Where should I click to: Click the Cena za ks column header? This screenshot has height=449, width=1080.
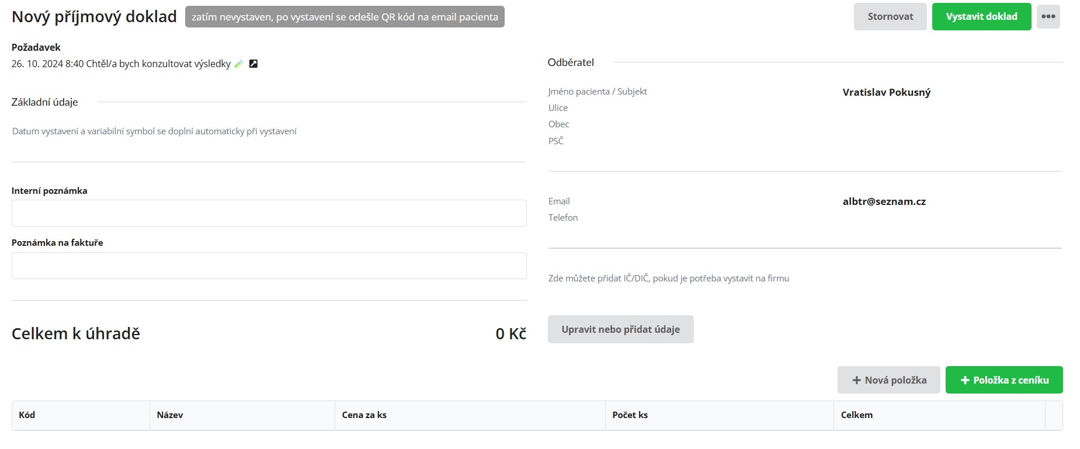coord(364,415)
